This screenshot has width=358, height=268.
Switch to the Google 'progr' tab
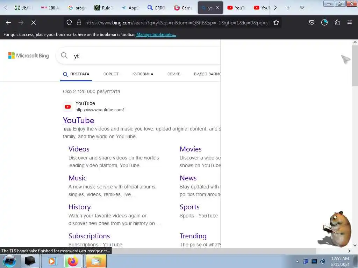click(77, 8)
